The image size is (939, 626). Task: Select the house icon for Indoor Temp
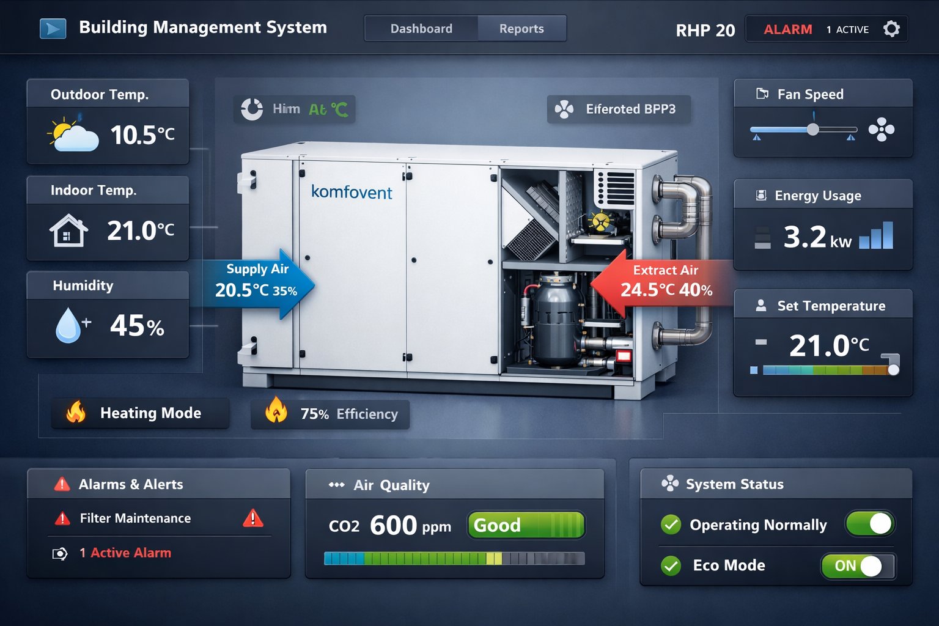point(68,230)
